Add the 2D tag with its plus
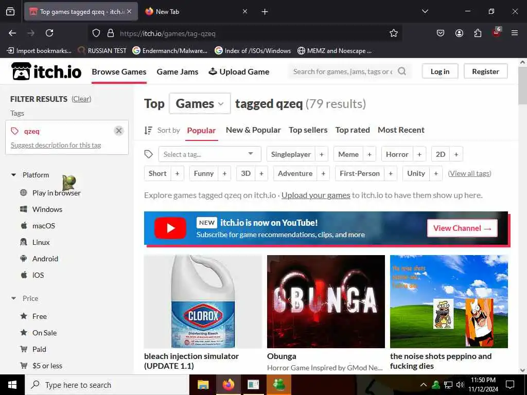Image resolution: width=527 pixels, height=395 pixels. [x=456, y=154]
